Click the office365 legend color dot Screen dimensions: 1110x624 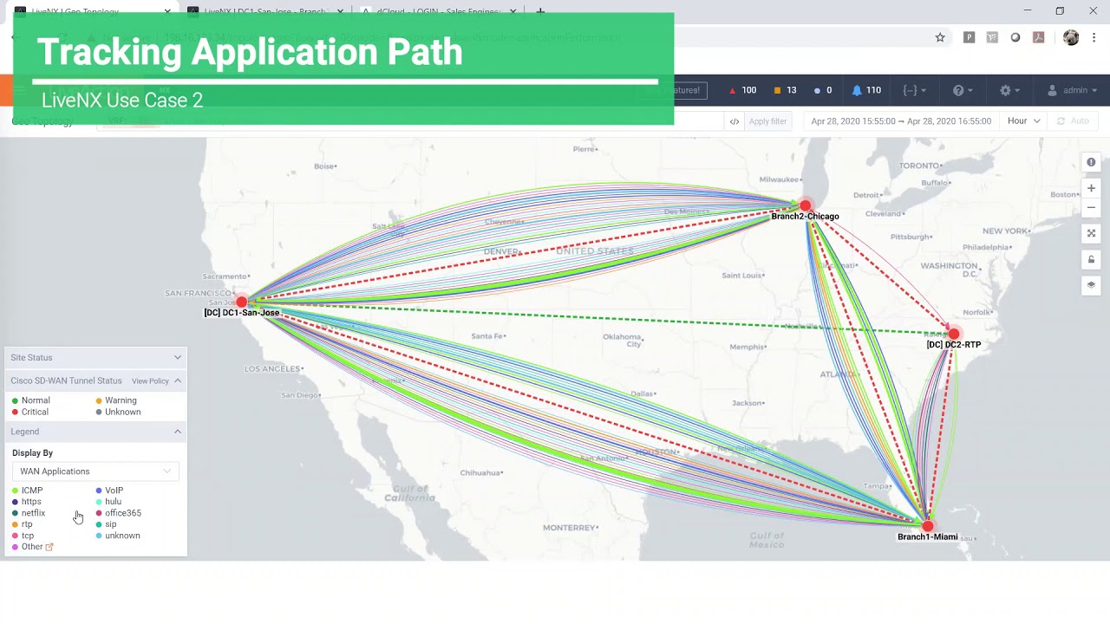pyautogui.click(x=99, y=513)
